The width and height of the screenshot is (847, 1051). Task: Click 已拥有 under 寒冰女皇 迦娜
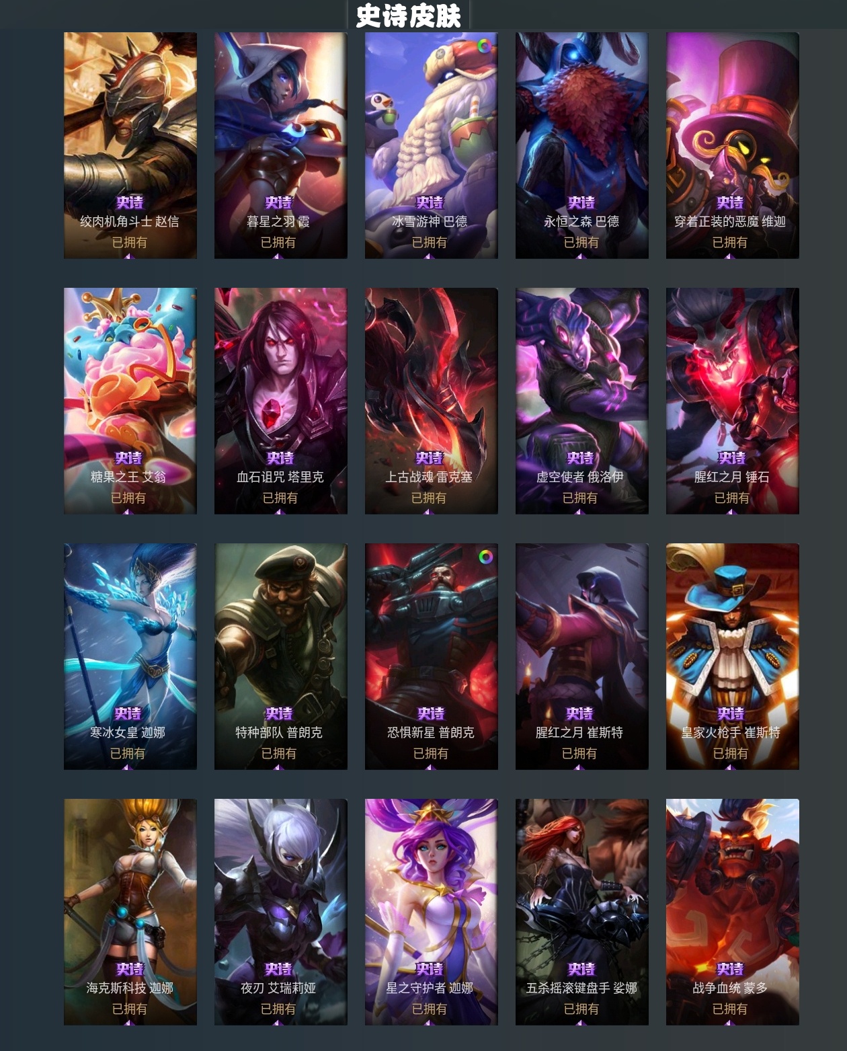pyautogui.click(x=128, y=753)
